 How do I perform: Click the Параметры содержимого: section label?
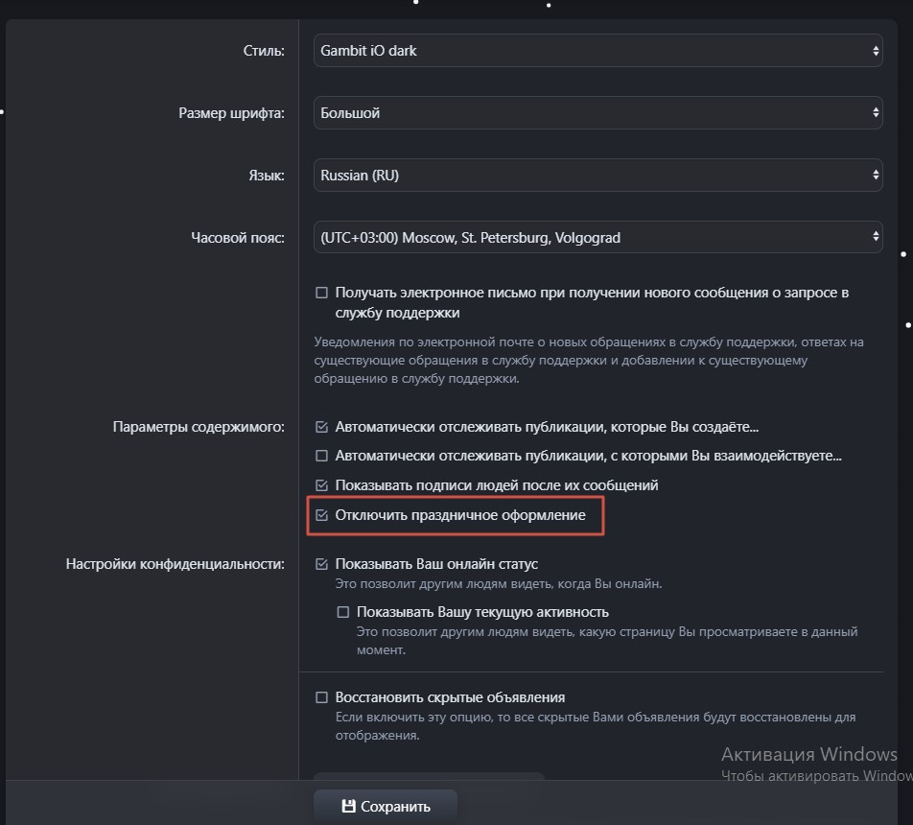point(199,427)
